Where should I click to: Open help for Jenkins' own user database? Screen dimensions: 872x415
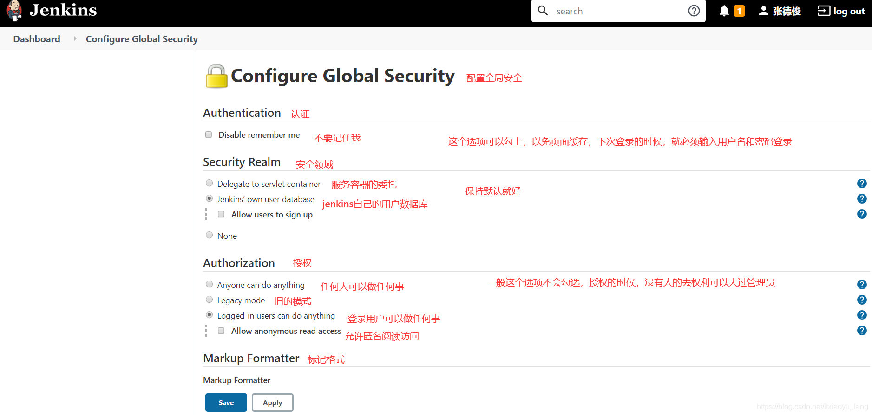pyautogui.click(x=862, y=199)
